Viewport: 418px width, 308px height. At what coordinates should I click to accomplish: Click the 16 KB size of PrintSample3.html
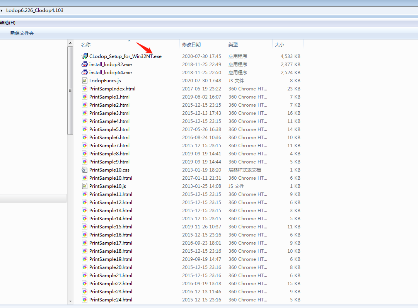click(294, 113)
